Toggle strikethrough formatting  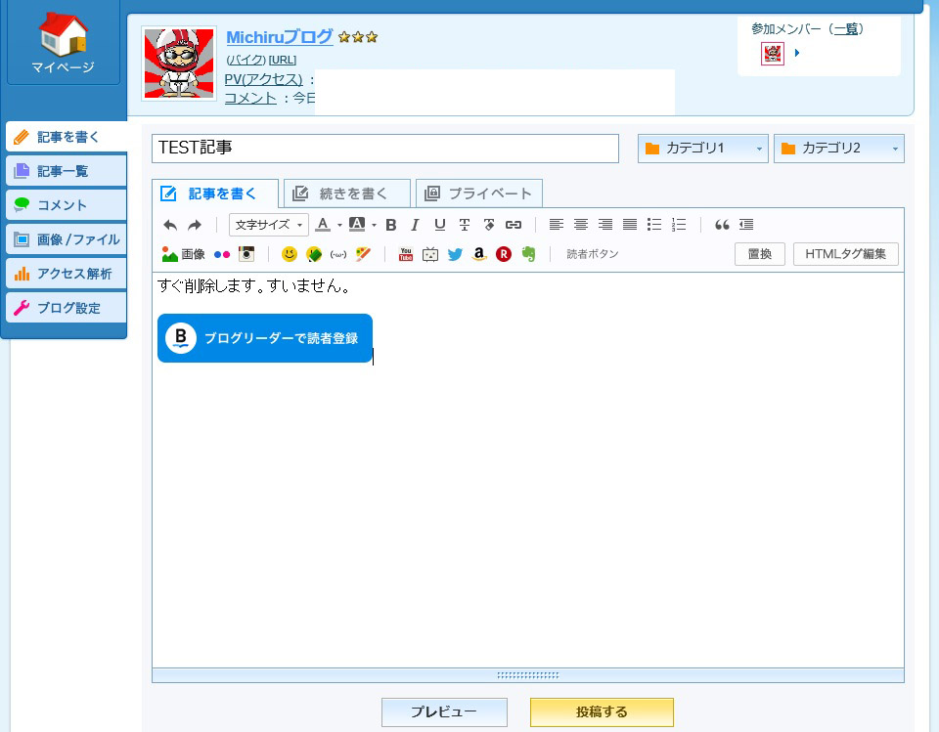coord(464,225)
